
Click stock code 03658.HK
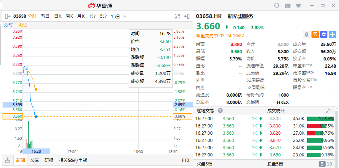[209, 16]
